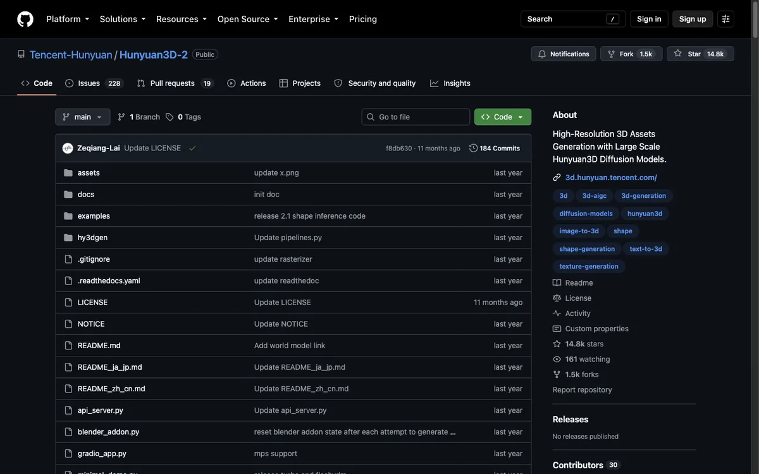
Task: Click the file icon for gradio_app.py
Action: (68, 453)
